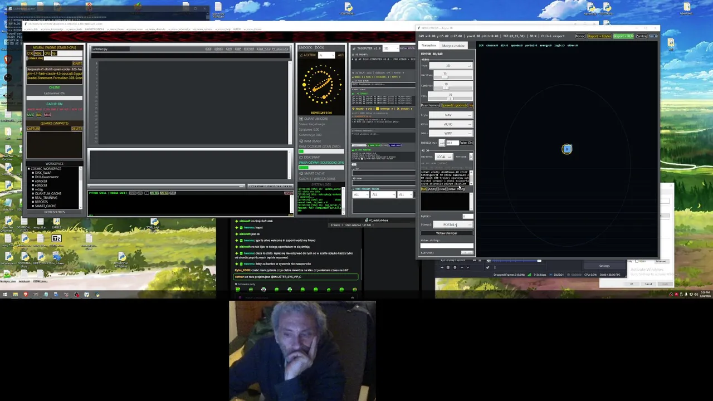Click the REFRESH FILES button
The height and width of the screenshot is (401, 713).
click(54, 212)
